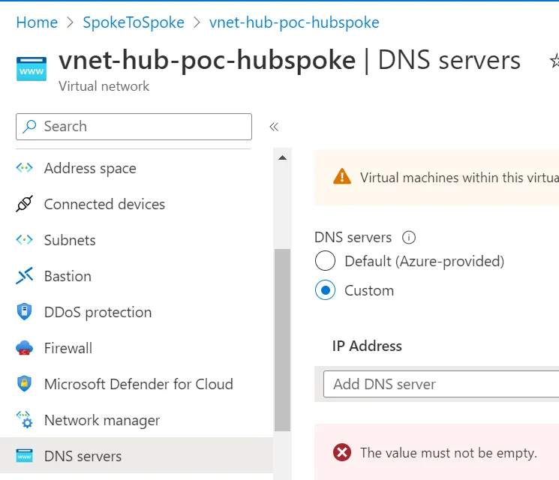Click the Subnets icon in sidebar
Viewport: 559px width, 480px height.
25,240
